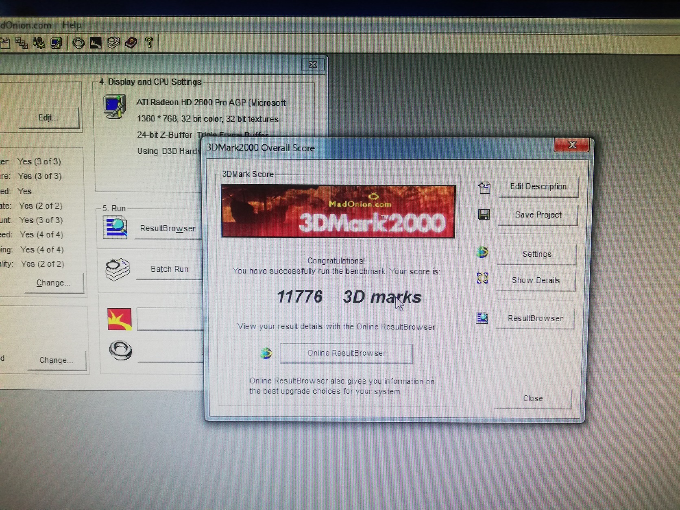Click the X button of the background window
The height and width of the screenshot is (510, 680).
tap(313, 64)
